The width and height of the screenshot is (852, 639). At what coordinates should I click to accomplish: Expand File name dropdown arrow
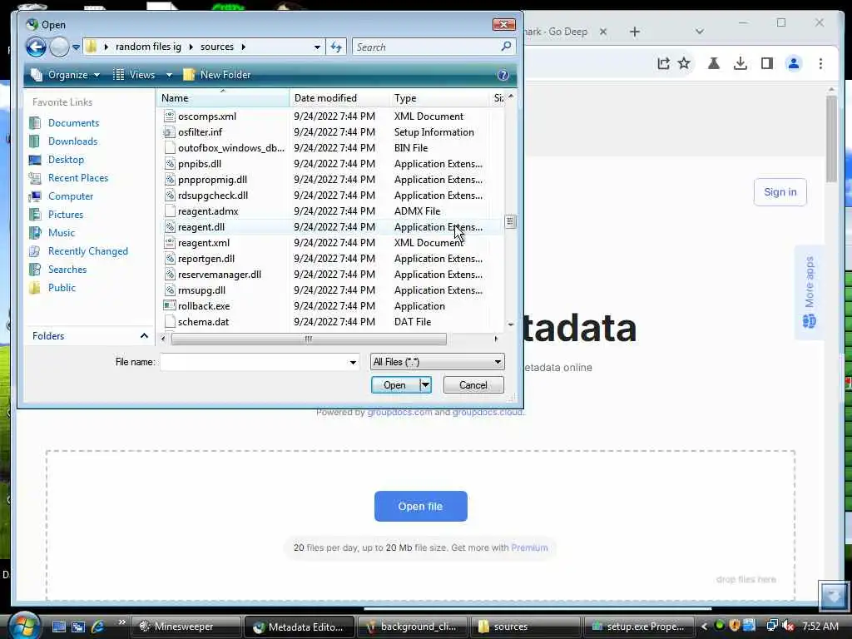(353, 363)
